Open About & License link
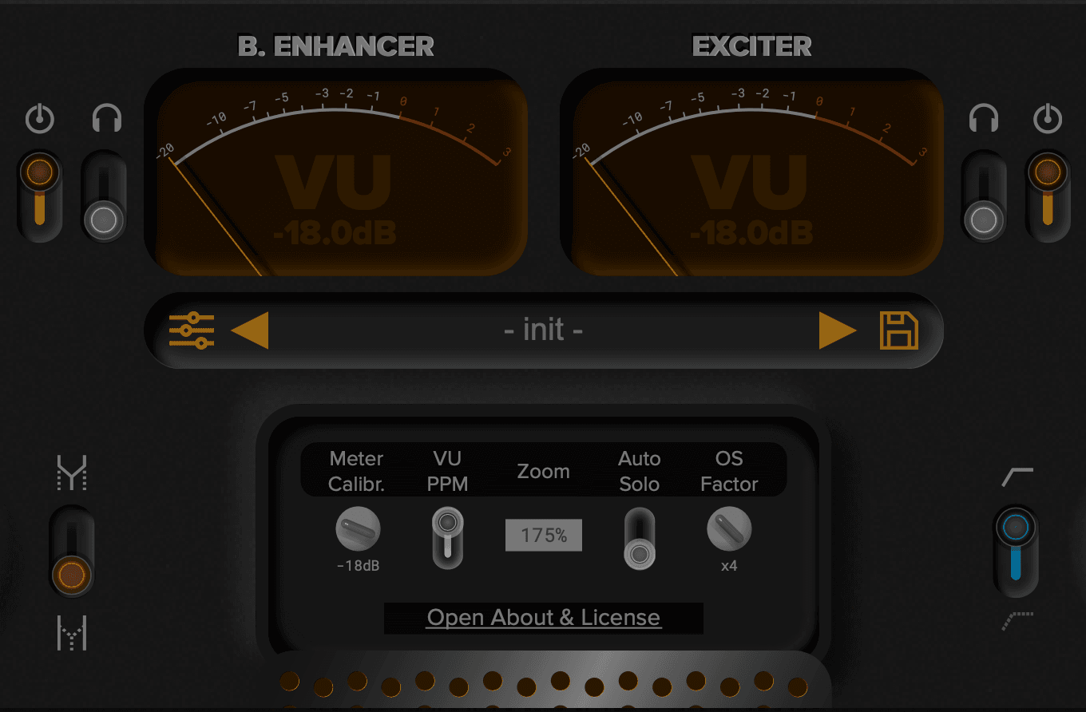The image size is (1086, 712). click(x=544, y=618)
